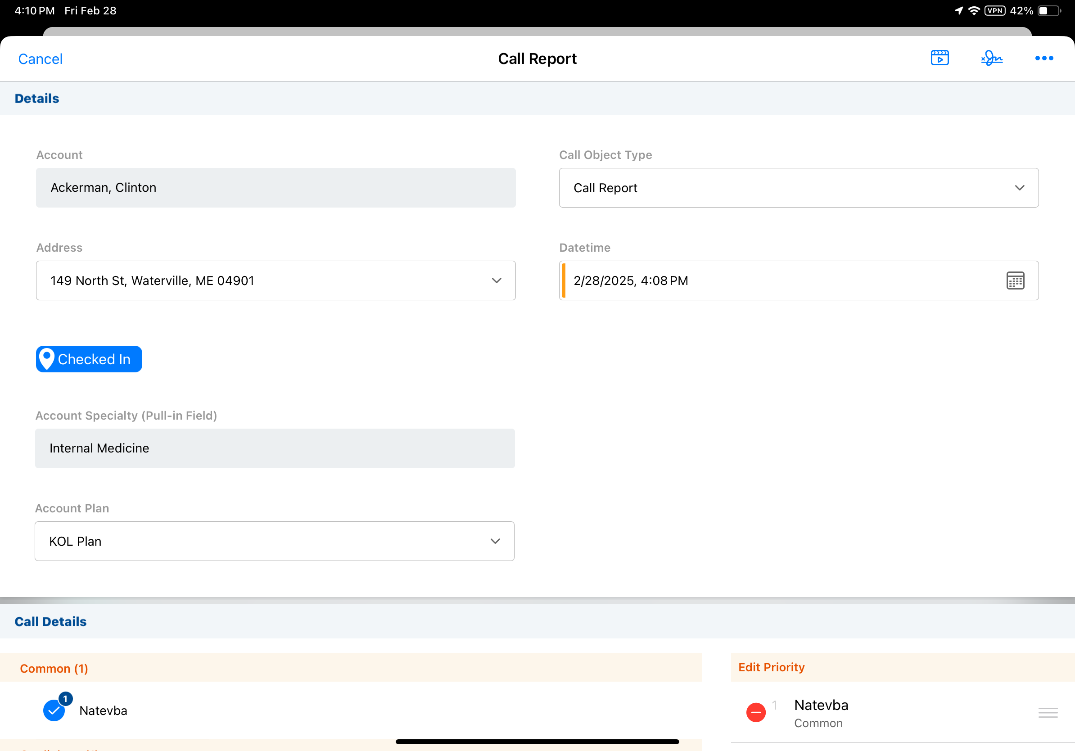Screen dimensions: 1075x751
Task: Expand the Account Plan dropdown
Action: [274, 541]
